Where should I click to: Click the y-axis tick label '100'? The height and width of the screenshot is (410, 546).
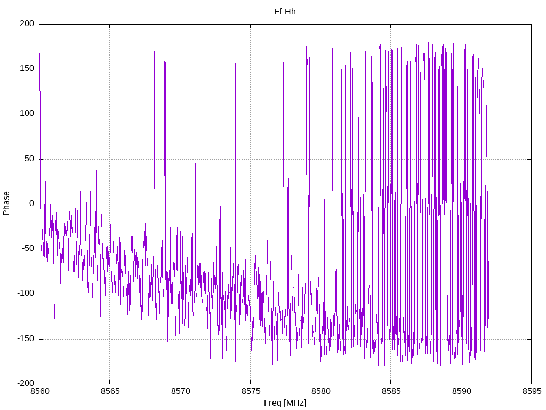[x=27, y=114]
